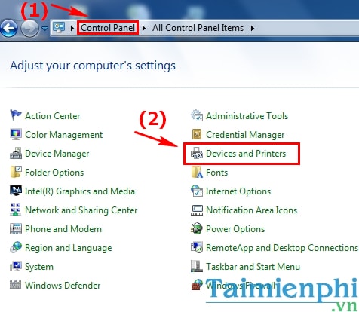Open the Action Center flag icon
The width and height of the screenshot is (359, 312).
click(x=16, y=115)
